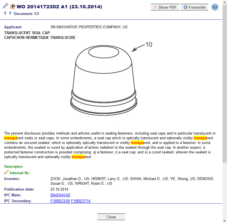Click the title 'WO 2014172302 A1 (23.10.2014)'

(59, 7)
